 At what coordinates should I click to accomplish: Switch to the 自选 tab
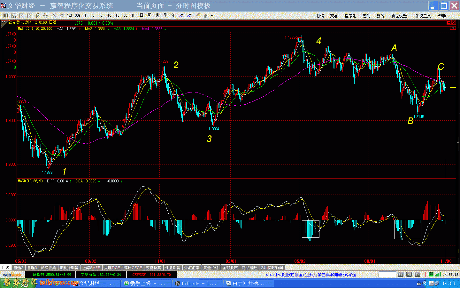[x=6, y=268]
